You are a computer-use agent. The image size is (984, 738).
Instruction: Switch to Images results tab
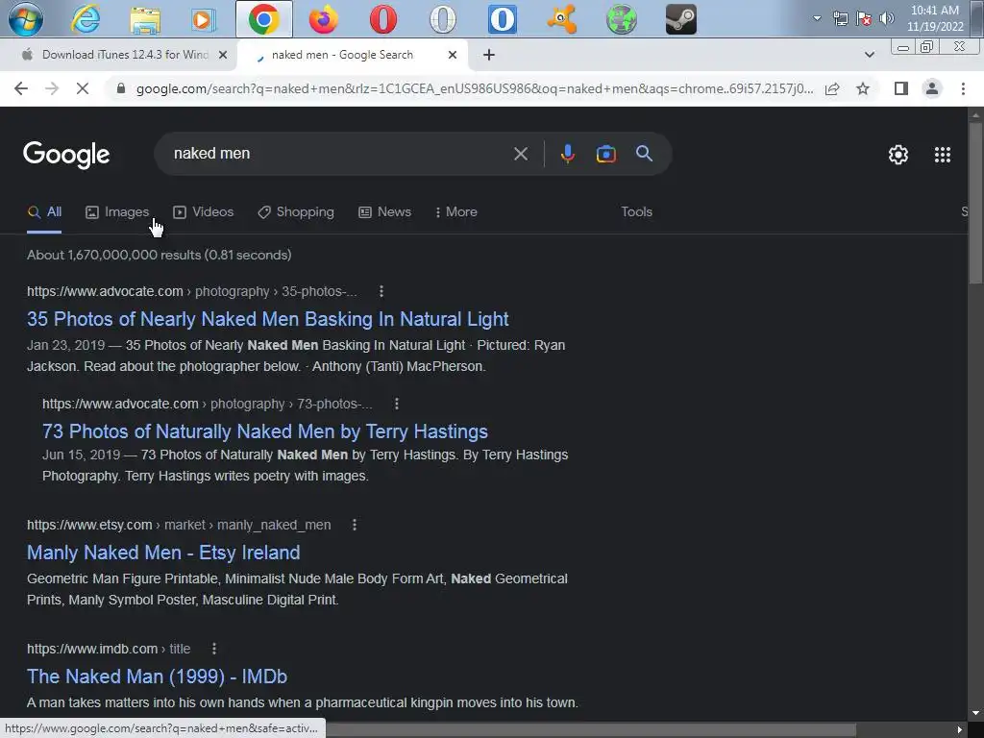tap(117, 212)
